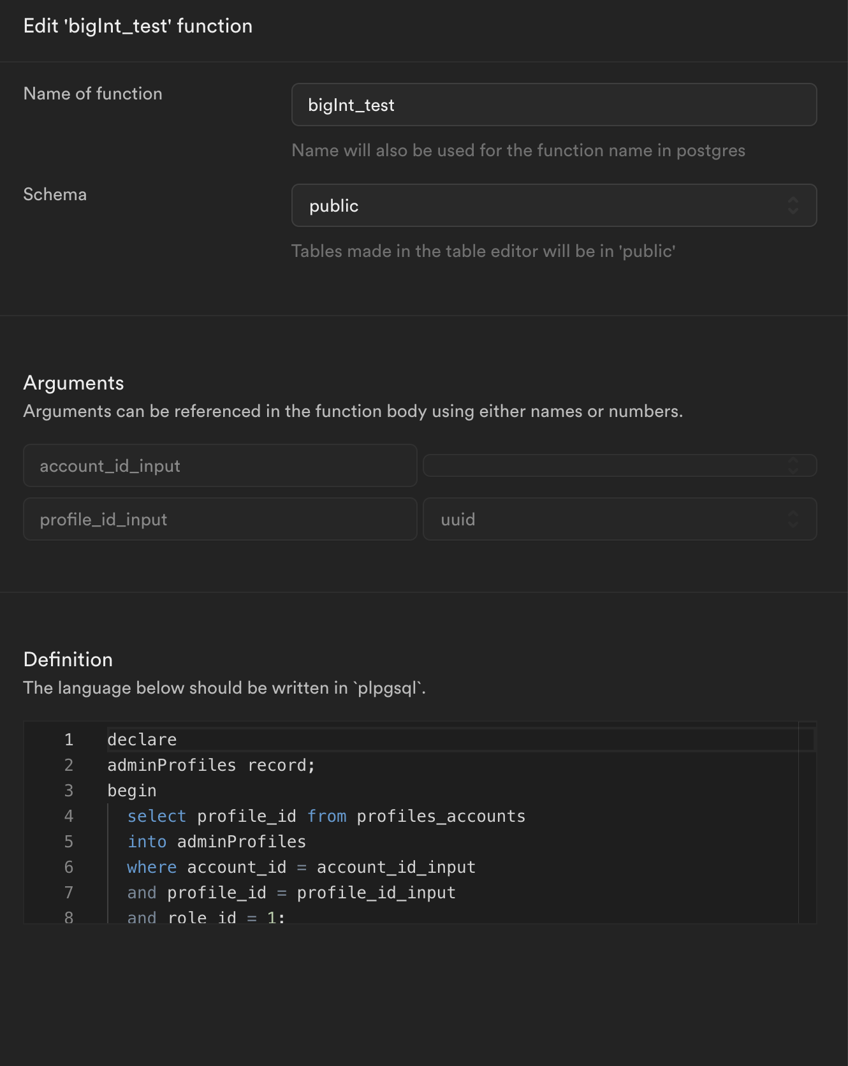848x1066 pixels.
Task: Select the profile_id_input argument name field
Action: tap(220, 519)
